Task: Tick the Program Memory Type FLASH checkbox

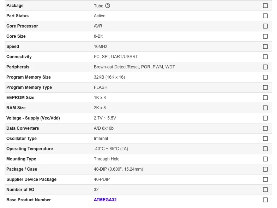Action: pyautogui.click(x=265, y=87)
